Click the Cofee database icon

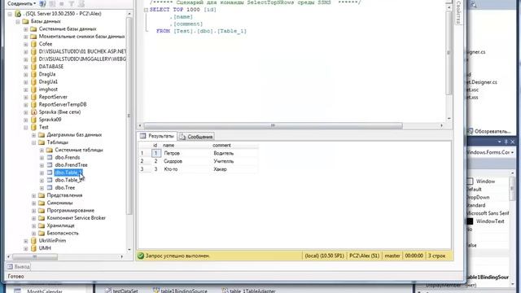pyautogui.click(x=33, y=44)
